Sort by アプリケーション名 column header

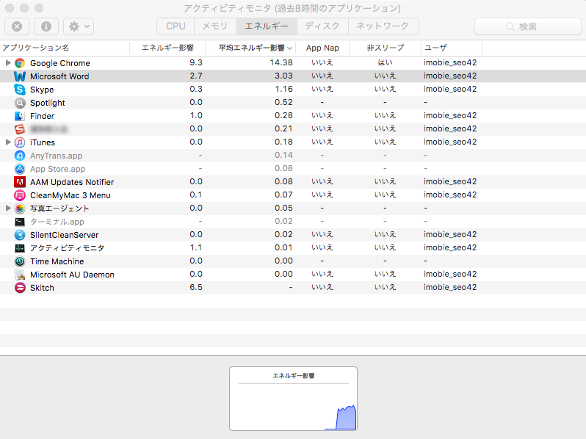pos(65,48)
